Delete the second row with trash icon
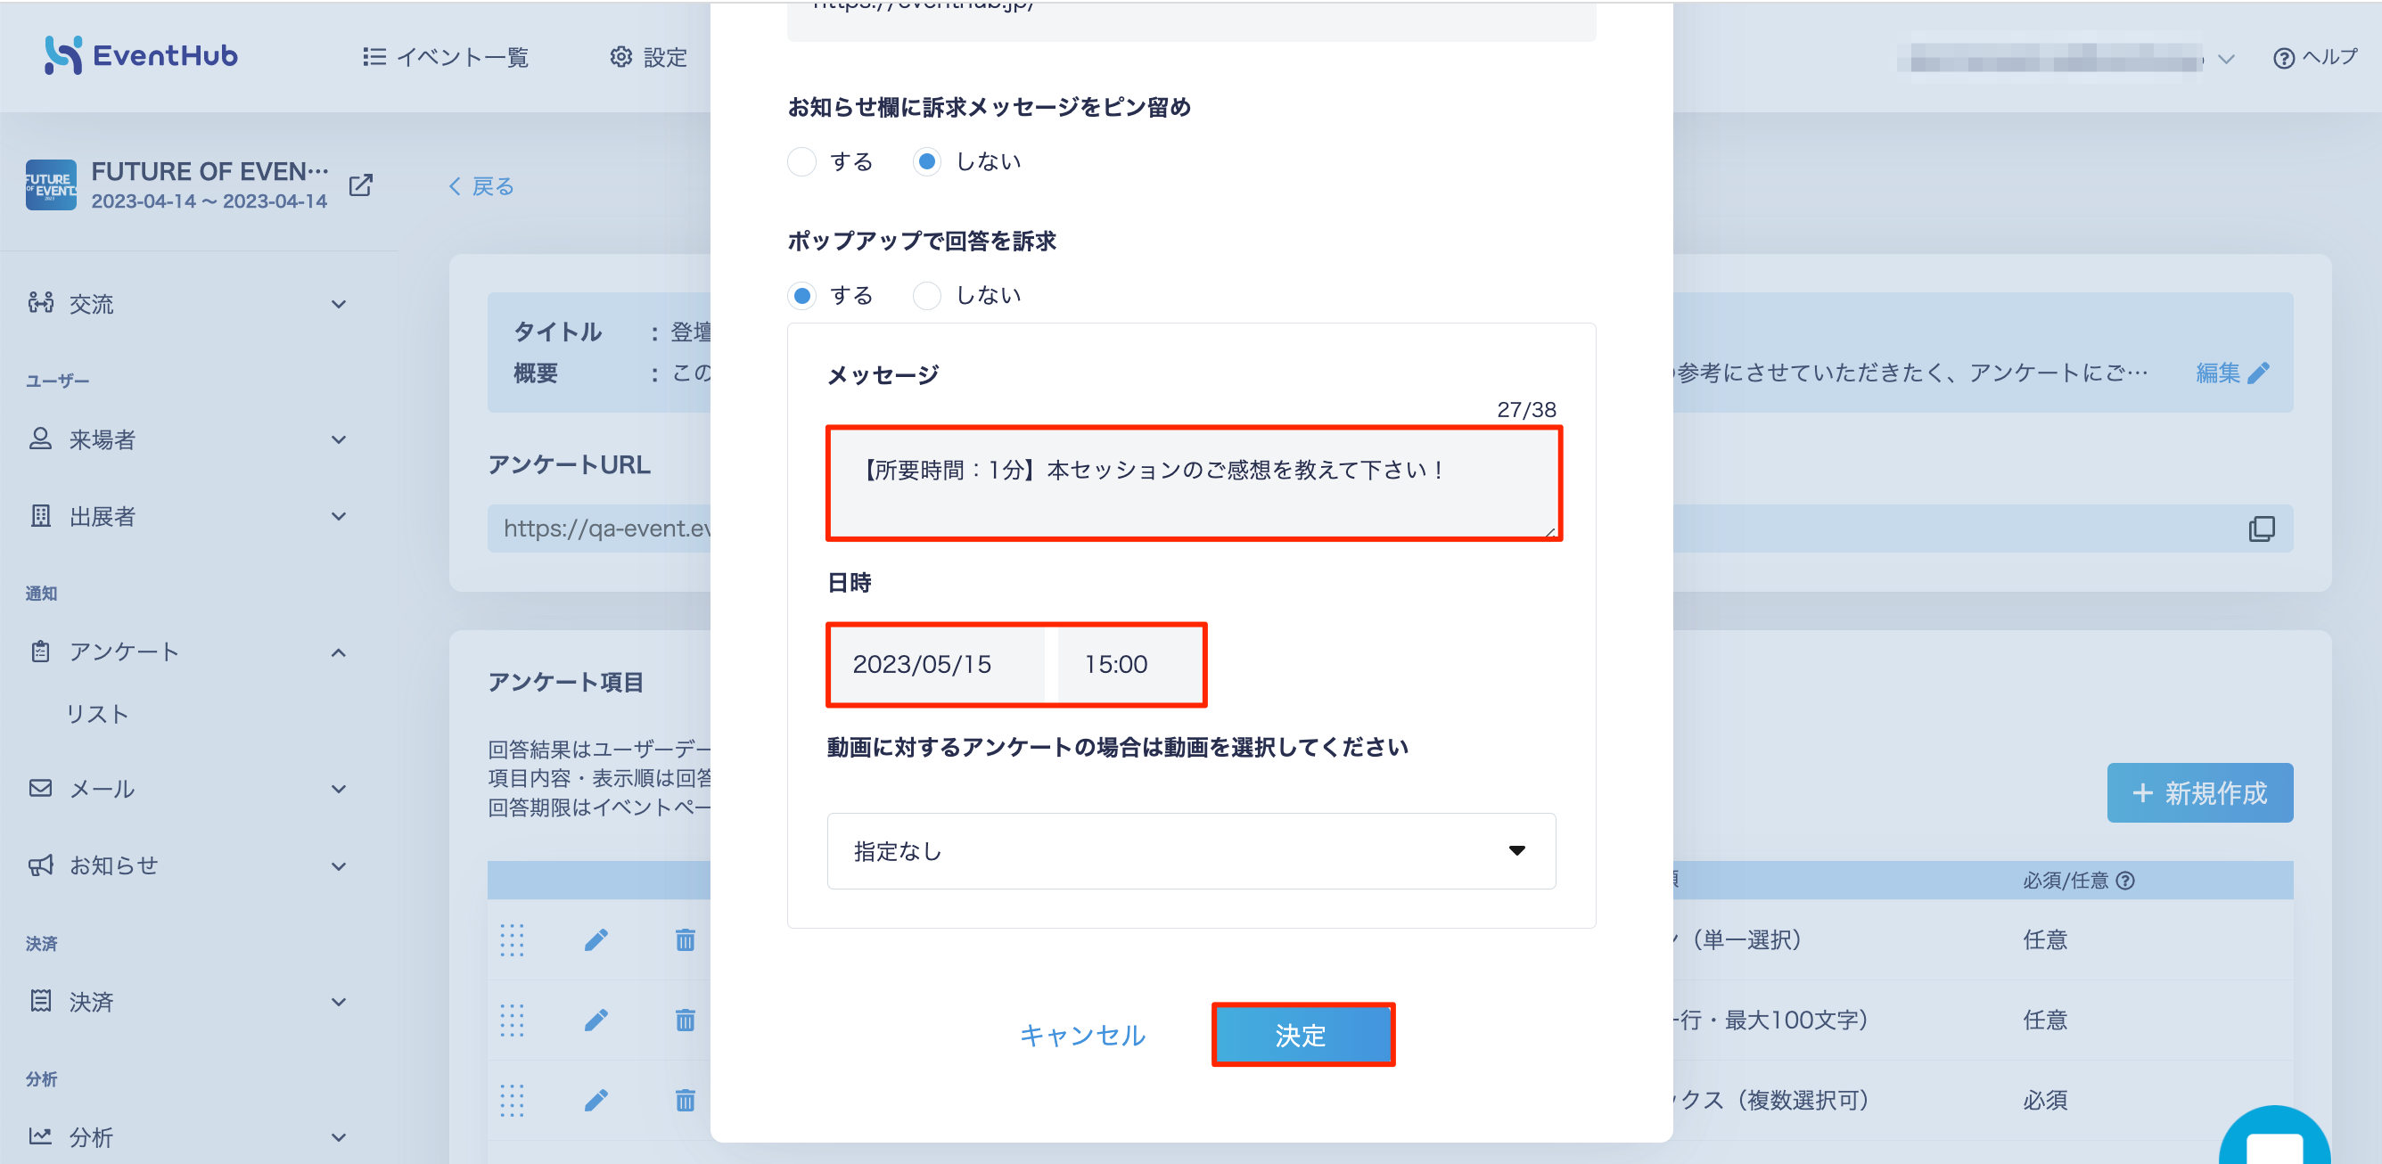 [x=686, y=1020]
